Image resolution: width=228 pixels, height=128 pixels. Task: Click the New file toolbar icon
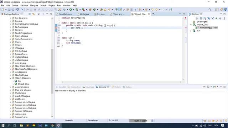click(3, 10)
